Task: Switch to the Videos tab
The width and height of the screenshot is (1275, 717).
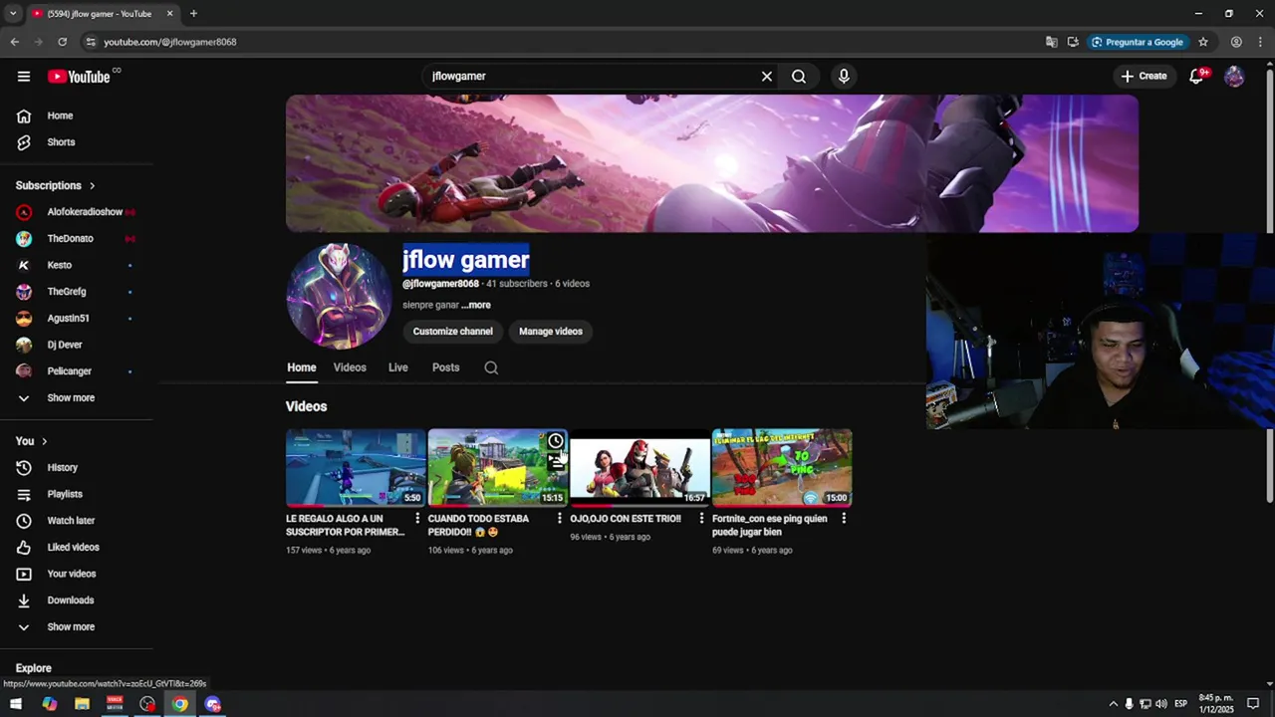Action: tap(350, 367)
